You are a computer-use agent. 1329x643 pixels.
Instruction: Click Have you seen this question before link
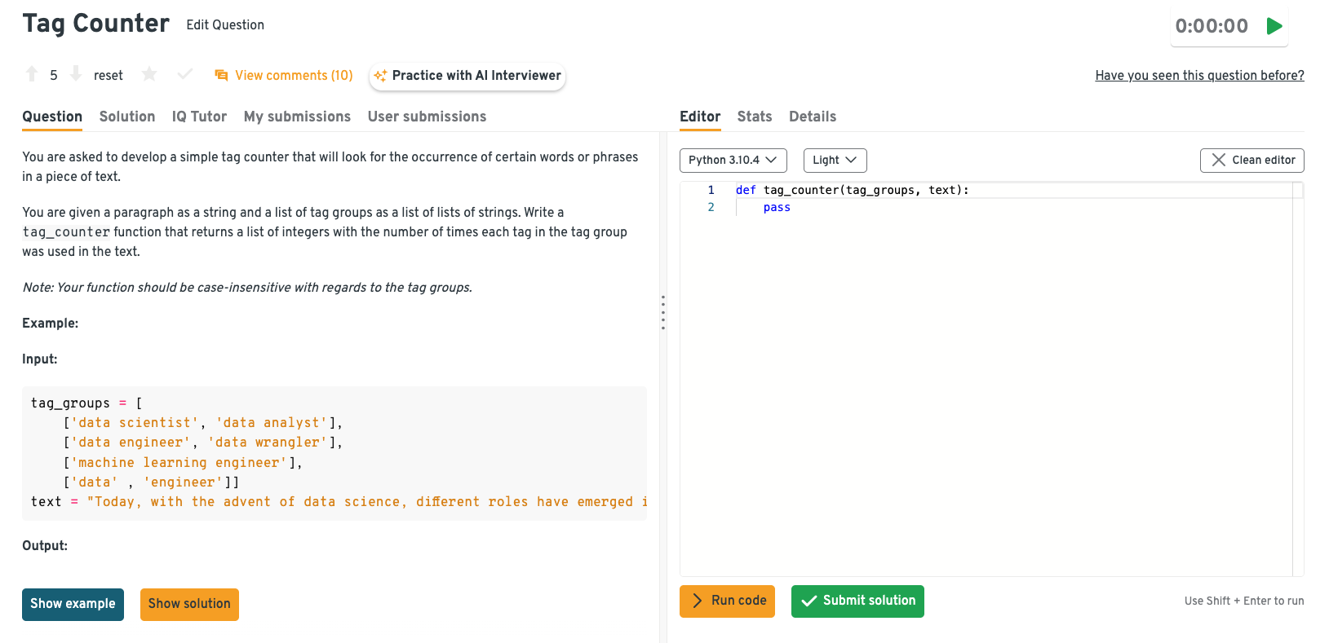pos(1198,76)
